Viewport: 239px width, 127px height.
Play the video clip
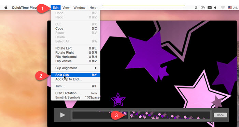[62, 115]
